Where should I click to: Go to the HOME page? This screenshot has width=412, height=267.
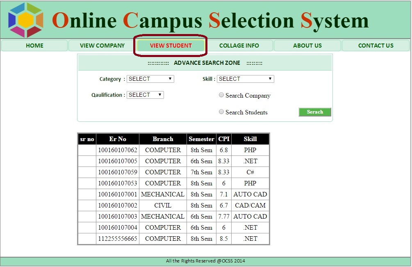tap(34, 46)
